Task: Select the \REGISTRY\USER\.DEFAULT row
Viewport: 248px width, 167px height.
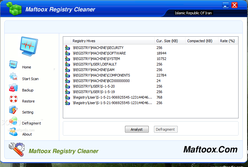Action: pos(151,64)
